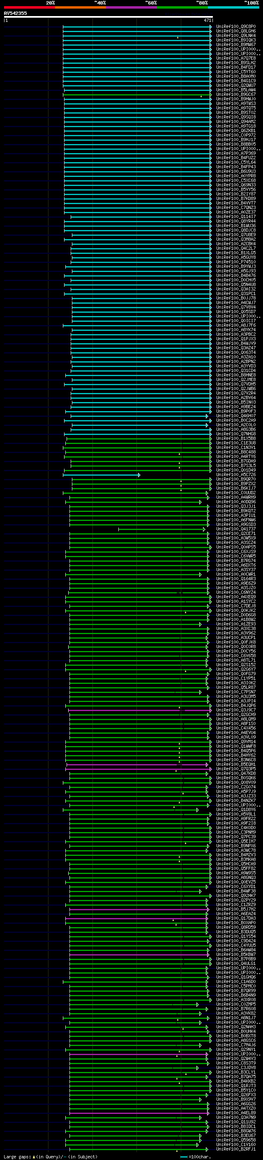
Task: Click the white query sequence bar
Action: click(108, 16)
